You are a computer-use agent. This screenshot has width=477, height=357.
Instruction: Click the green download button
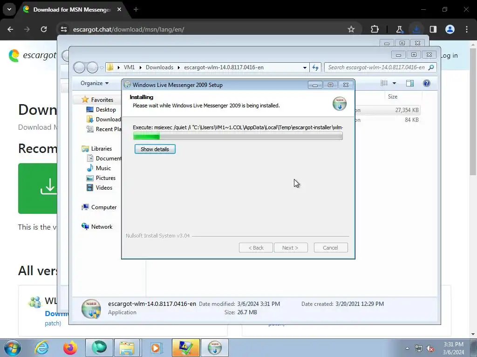click(x=38, y=189)
